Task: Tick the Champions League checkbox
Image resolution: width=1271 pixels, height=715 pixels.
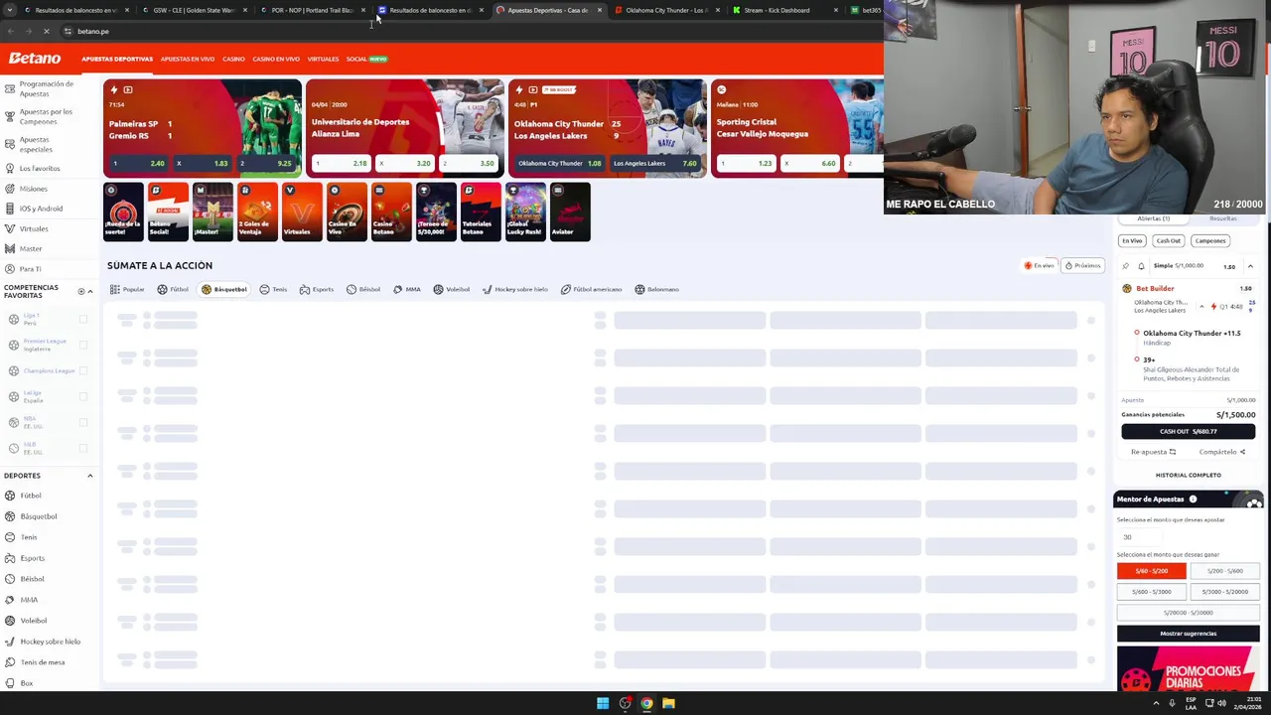Action: coord(83,370)
